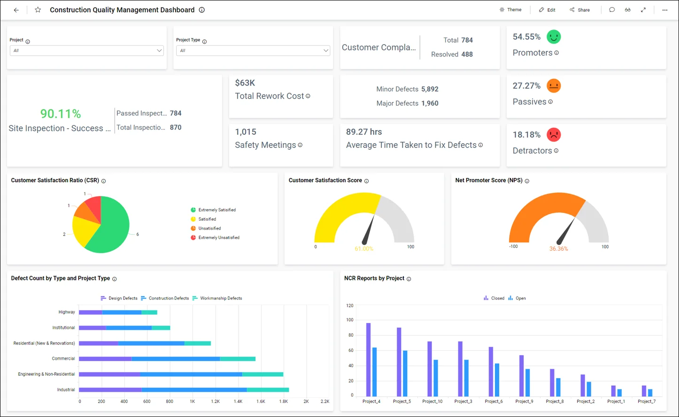Click the Major Defects 1,960 value
Viewport: 679px width, 417px height.
(x=430, y=103)
